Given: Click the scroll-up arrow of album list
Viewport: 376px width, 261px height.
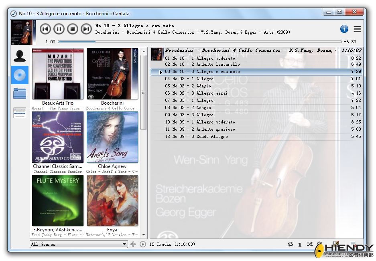Looking at the screenshot, I should point(144,51).
